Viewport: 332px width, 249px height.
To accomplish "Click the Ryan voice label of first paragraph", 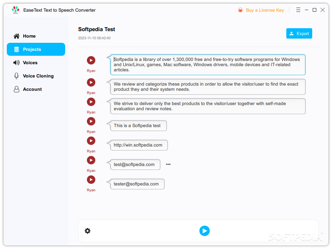I will point(91,71).
